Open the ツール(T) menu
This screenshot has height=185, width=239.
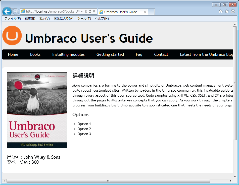pyautogui.click(x=84, y=19)
